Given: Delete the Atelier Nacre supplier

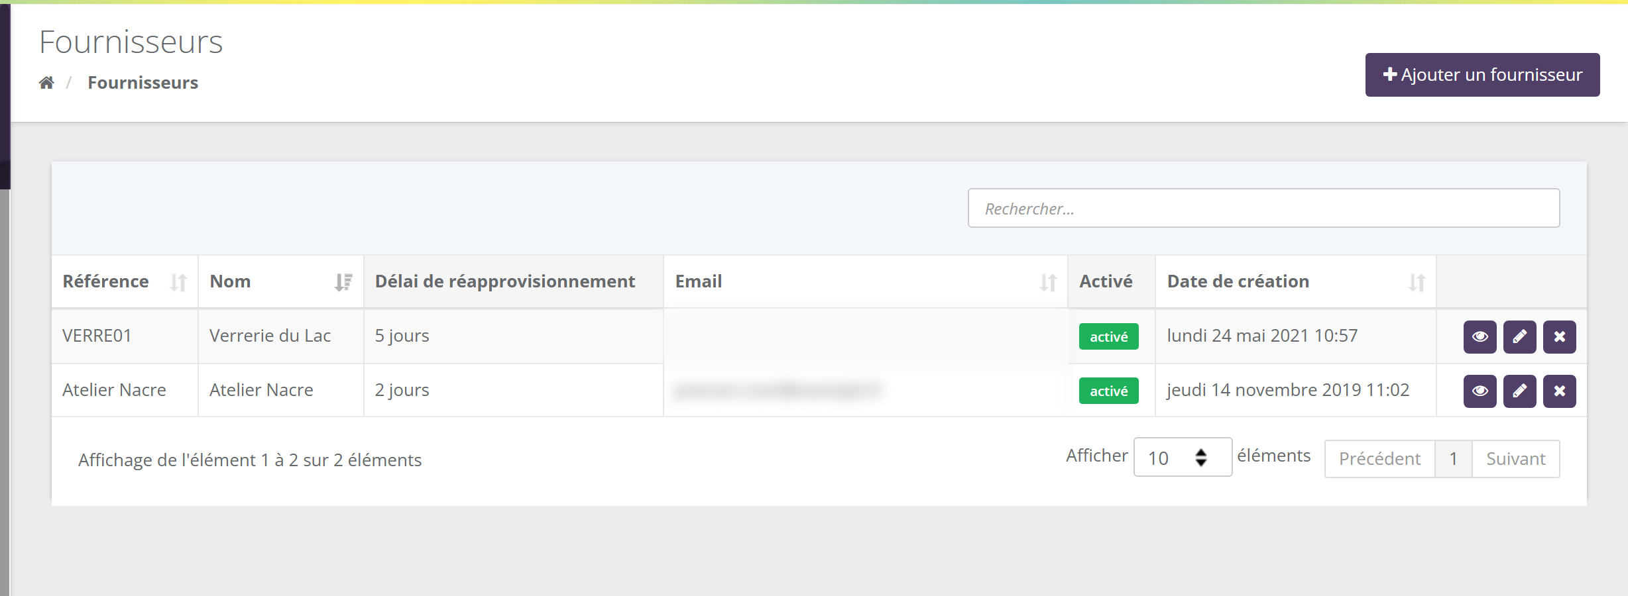Looking at the screenshot, I should 1559,391.
